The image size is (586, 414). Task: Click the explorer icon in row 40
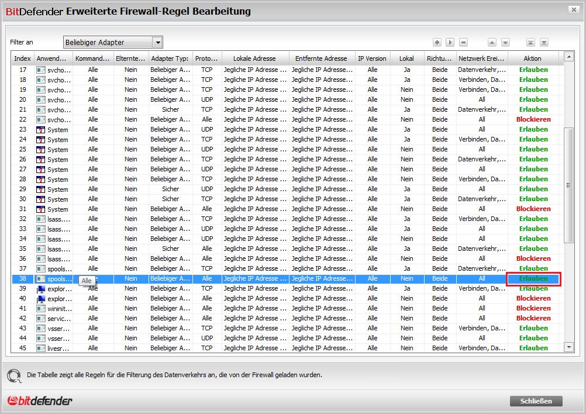tap(41, 299)
